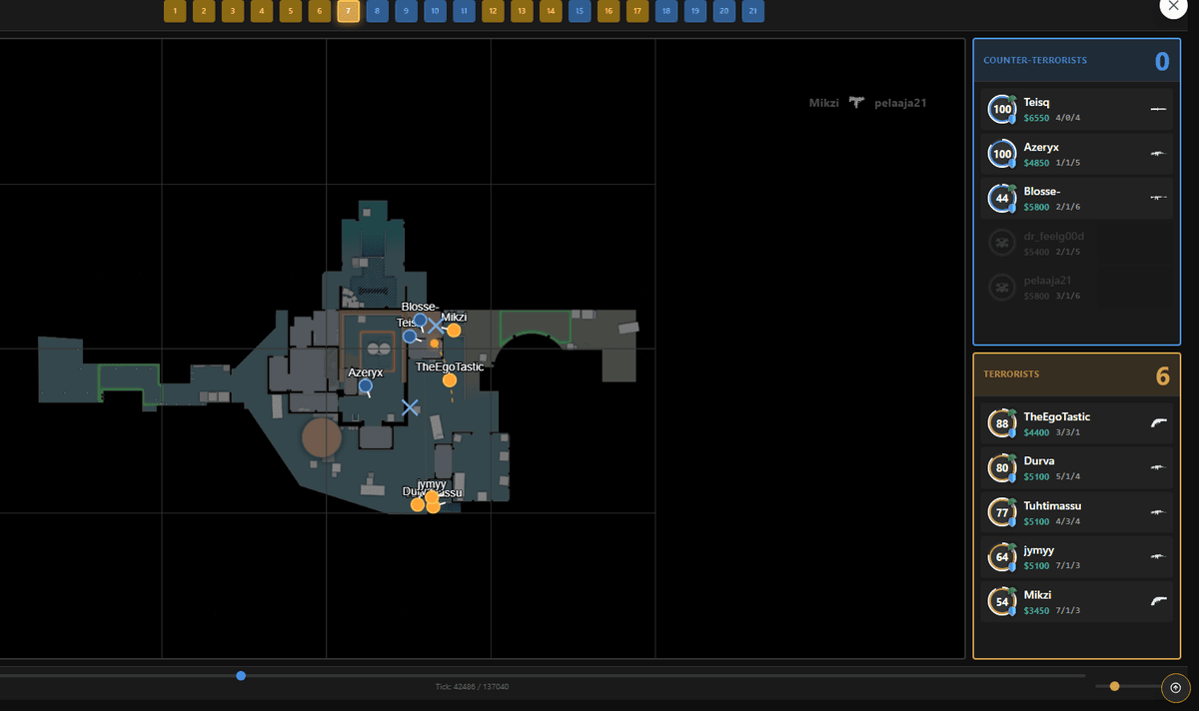The width and height of the screenshot is (1199, 711).
Task: Click jymyy's stats 7/1/3
Action: point(1068,566)
